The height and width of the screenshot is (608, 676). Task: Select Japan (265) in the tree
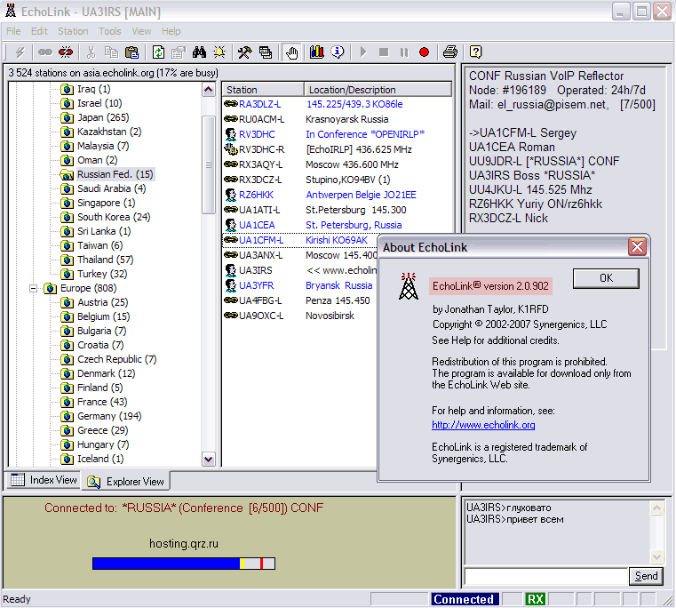(103, 117)
